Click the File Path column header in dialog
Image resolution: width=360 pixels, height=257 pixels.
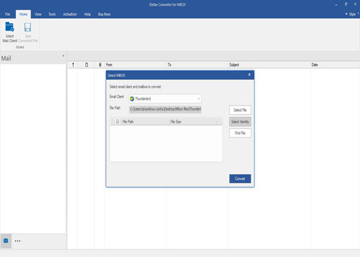tap(145, 121)
